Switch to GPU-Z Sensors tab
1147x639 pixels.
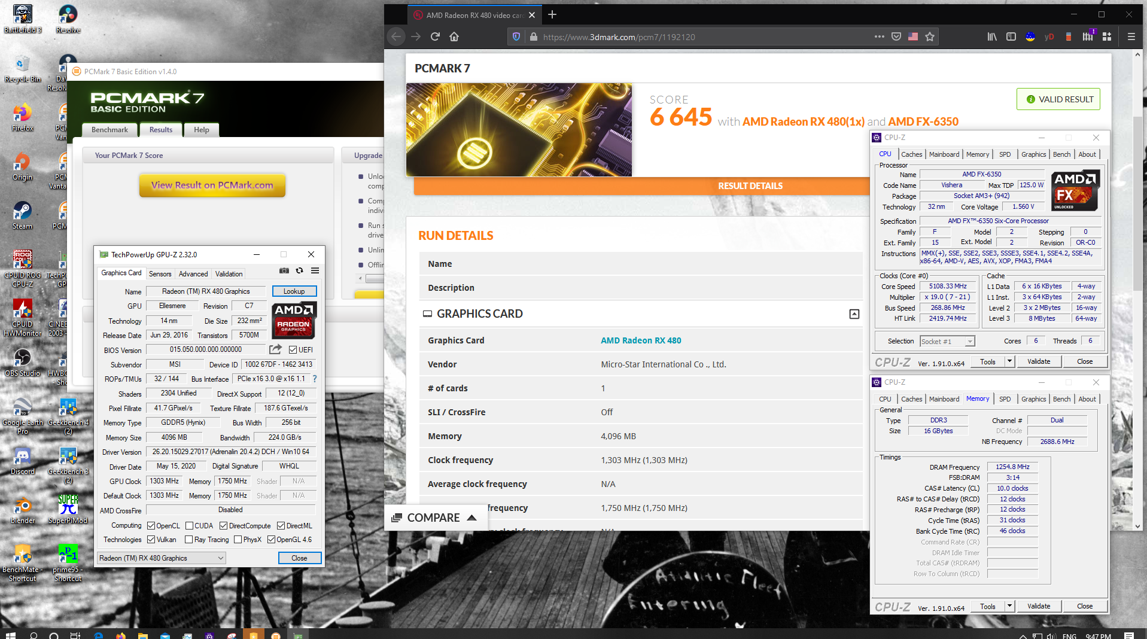(x=160, y=274)
